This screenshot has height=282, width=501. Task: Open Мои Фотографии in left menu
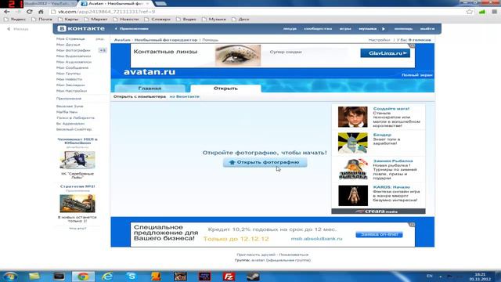73,50
